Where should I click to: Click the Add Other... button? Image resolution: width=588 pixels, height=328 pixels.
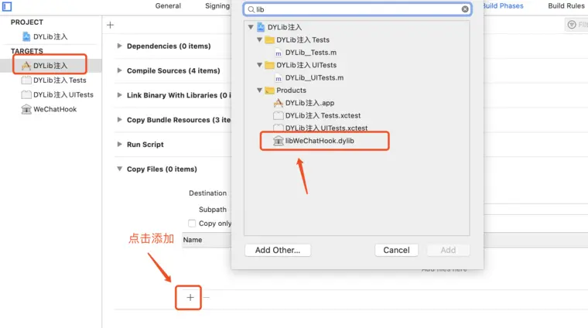tap(278, 250)
